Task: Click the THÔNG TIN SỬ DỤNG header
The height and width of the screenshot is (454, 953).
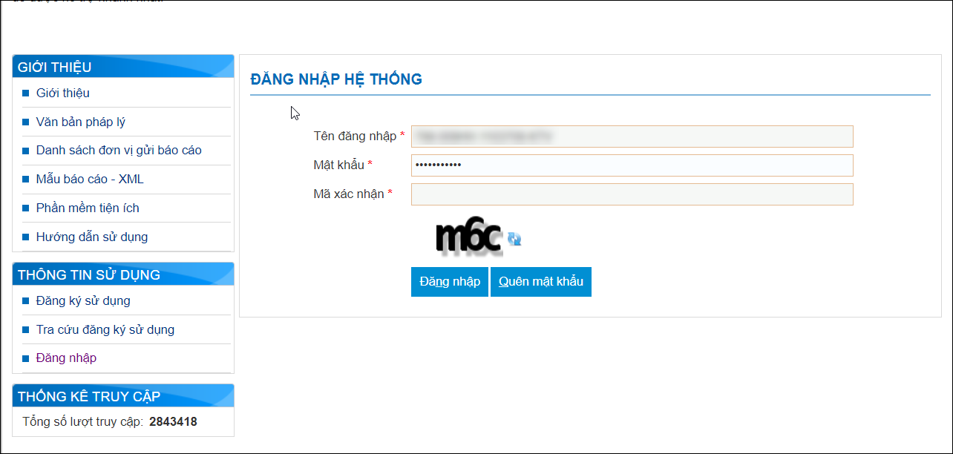Action: [x=123, y=274]
